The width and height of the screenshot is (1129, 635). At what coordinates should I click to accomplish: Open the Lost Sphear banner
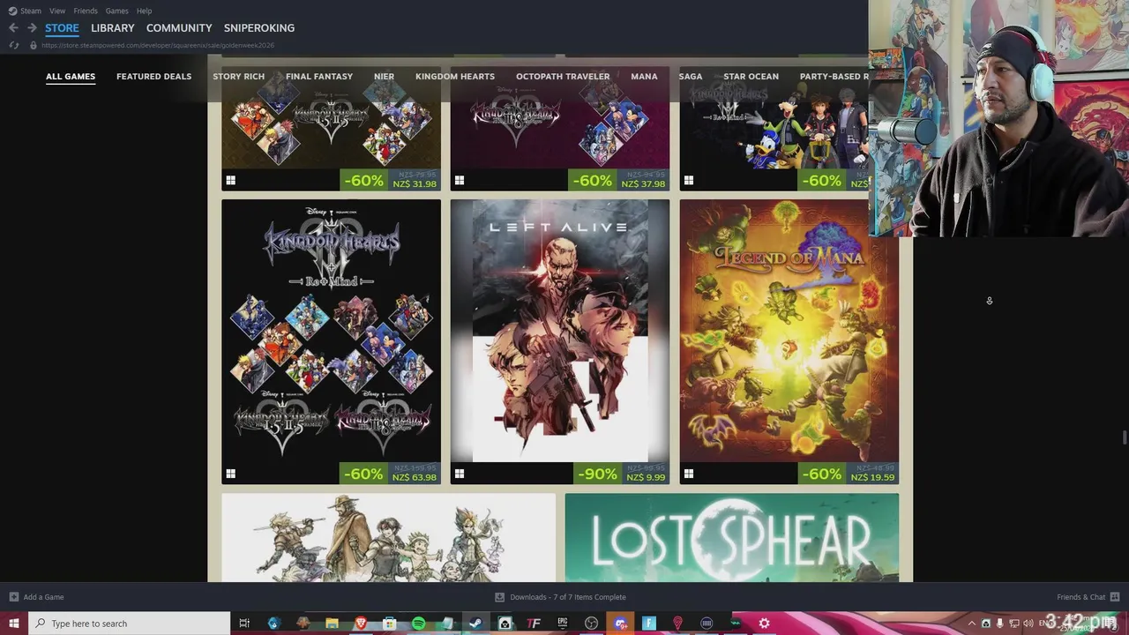(732, 537)
